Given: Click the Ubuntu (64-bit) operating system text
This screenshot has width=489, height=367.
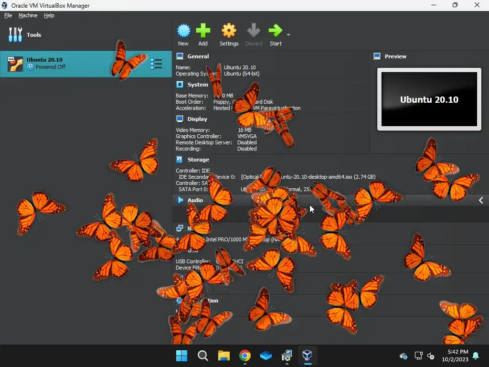Looking at the screenshot, I should pyautogui.click(x=242, y=74).
